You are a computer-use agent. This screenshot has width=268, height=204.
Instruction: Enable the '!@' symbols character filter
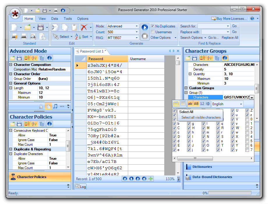tap(207, 103)
